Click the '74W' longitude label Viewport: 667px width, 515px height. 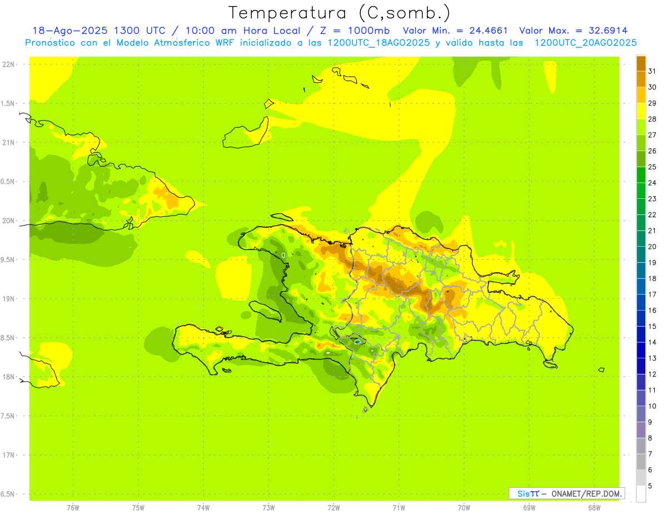coord(203,508)
